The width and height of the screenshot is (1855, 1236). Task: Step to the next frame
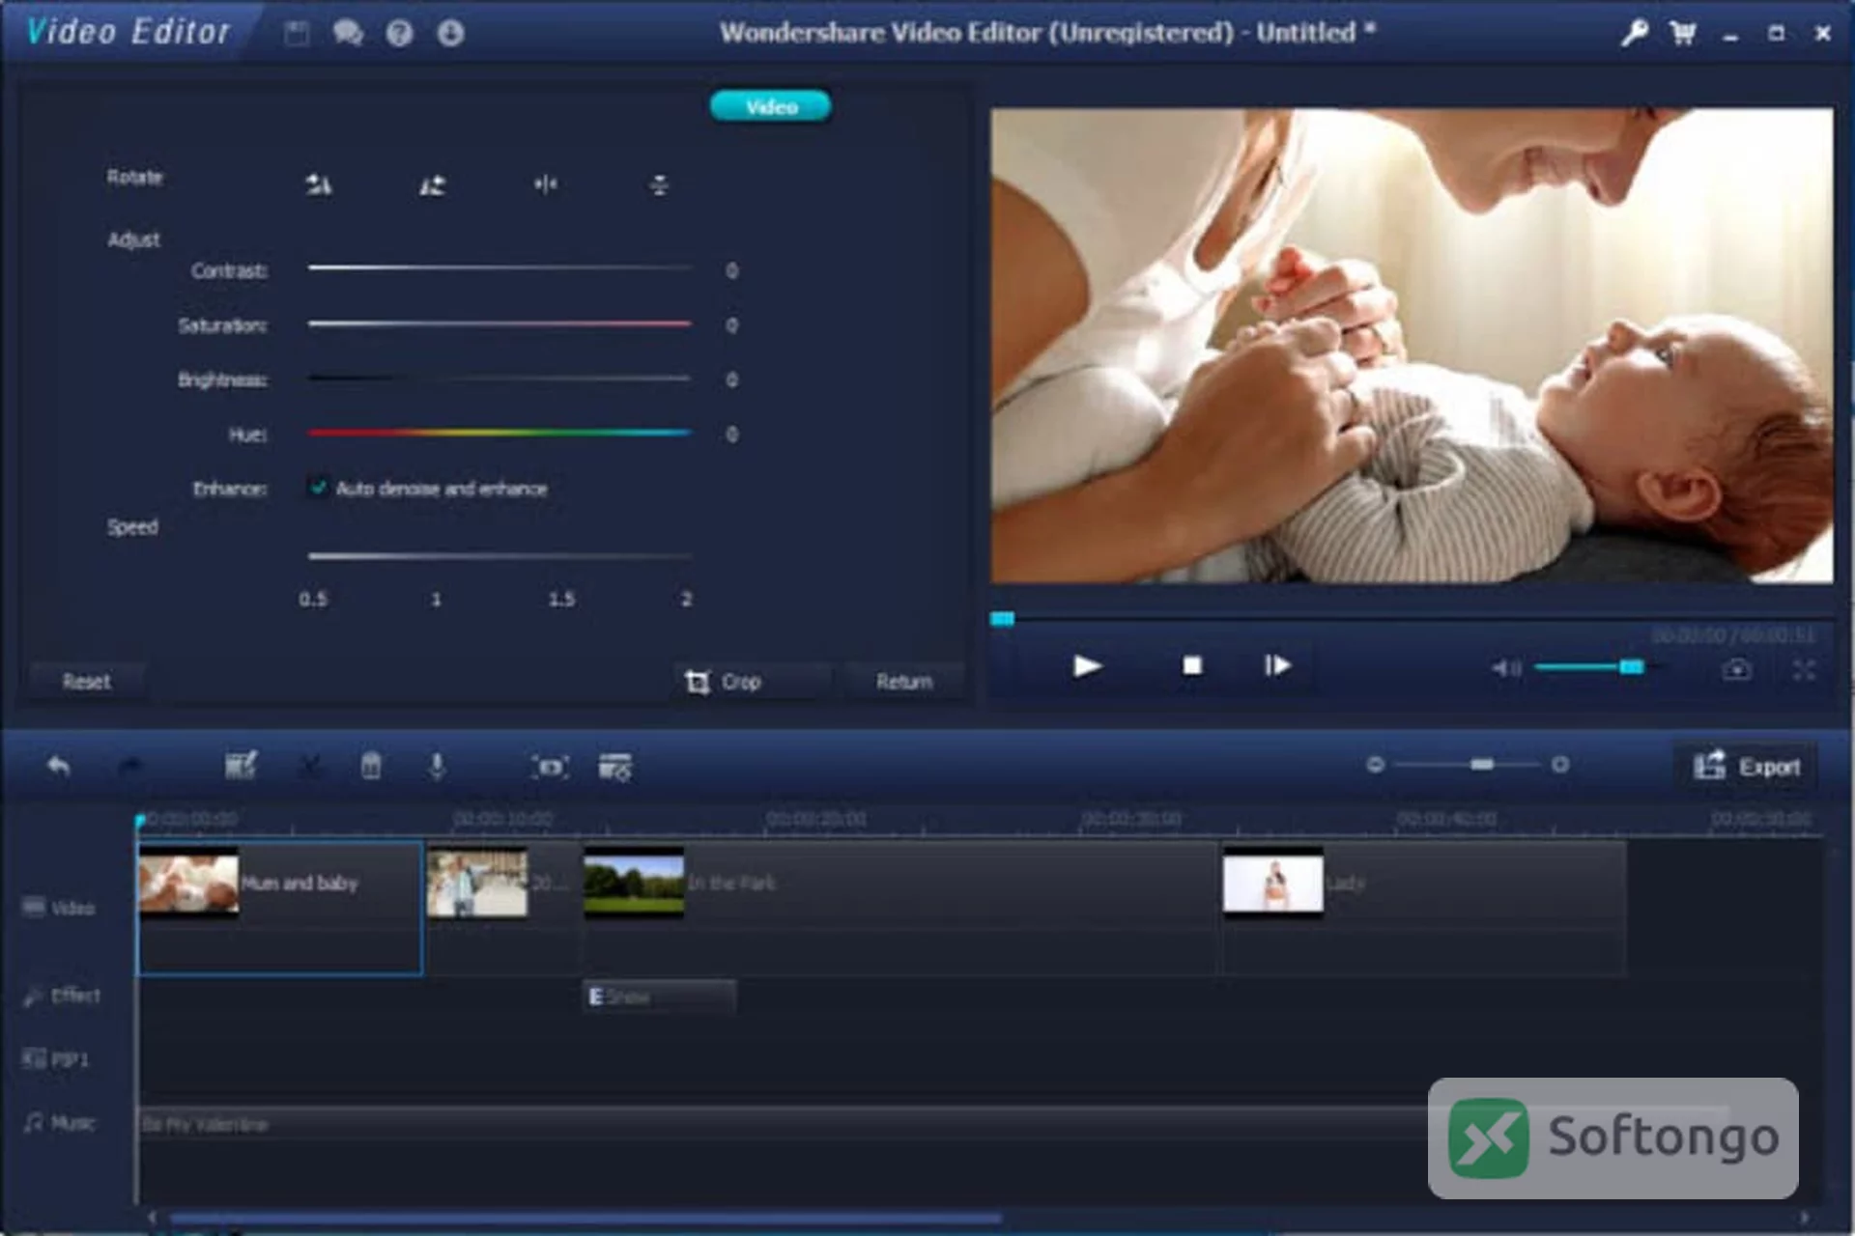pyautogui.click(x=1276, y=665)
